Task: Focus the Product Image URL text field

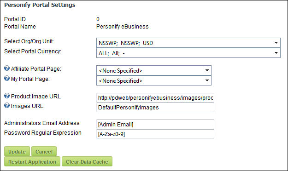Action: click(155, 98)
